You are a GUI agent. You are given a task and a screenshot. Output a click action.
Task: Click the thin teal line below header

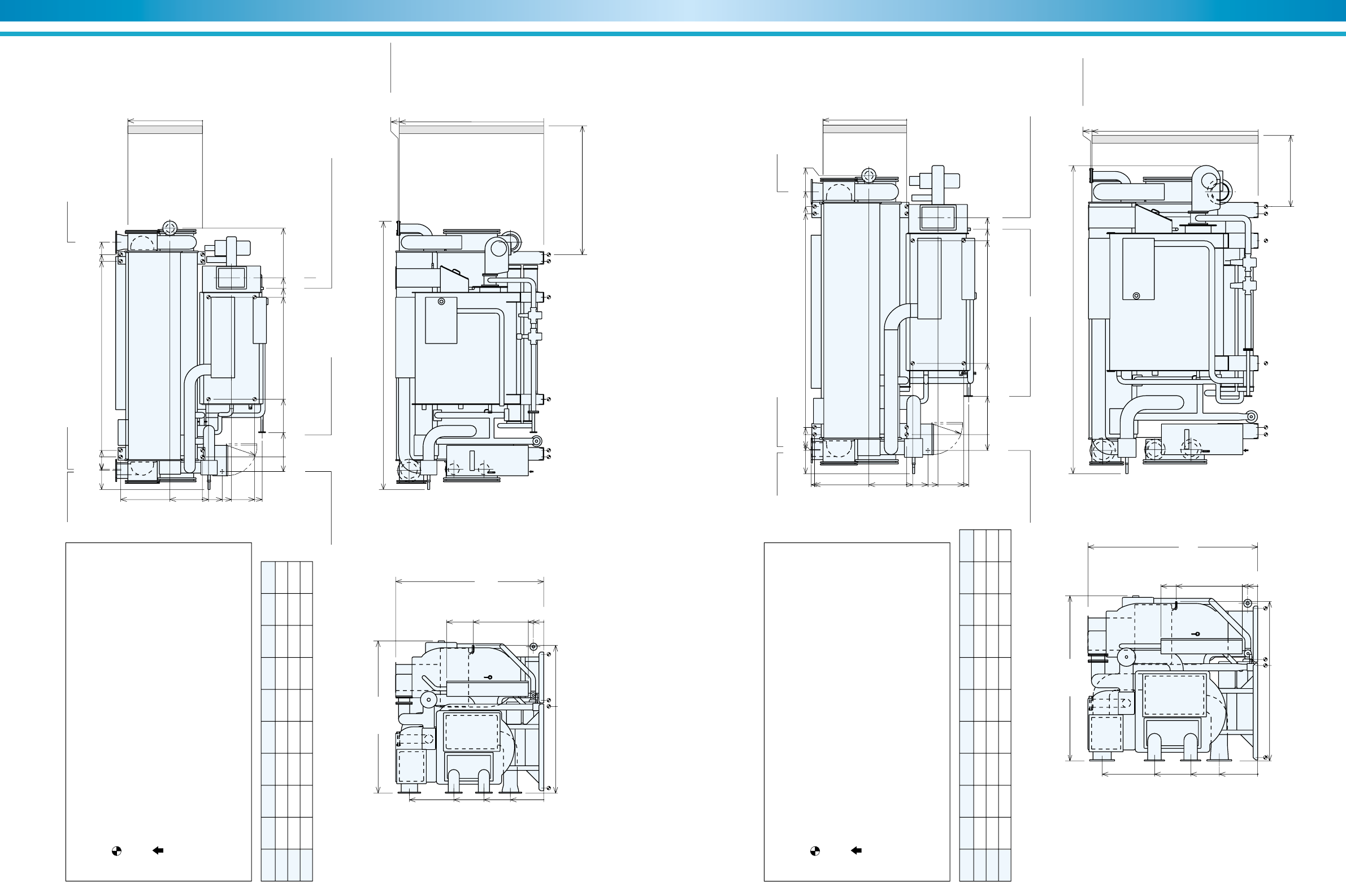point(673,34)
